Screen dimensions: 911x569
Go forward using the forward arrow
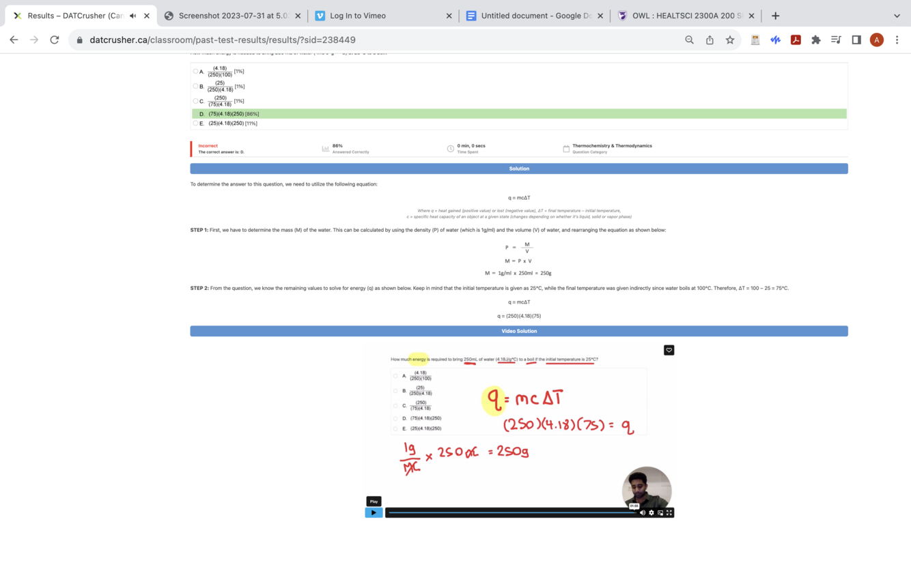click(x=34, y=40)
